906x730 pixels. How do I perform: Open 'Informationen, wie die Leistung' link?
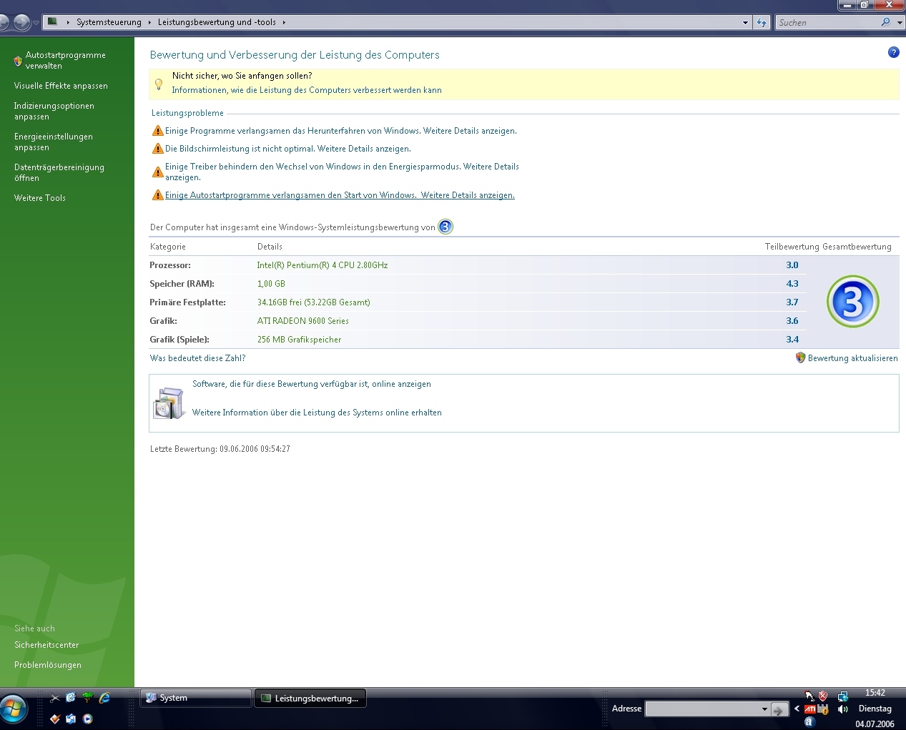(x=307, y=90)
